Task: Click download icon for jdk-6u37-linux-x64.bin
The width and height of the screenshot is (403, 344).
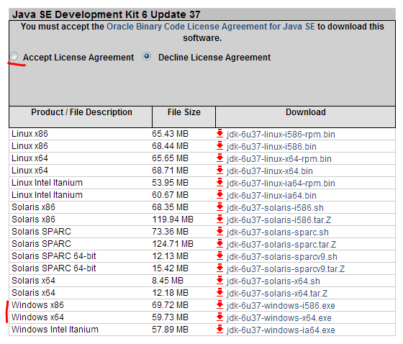Action: click(219, 171)
